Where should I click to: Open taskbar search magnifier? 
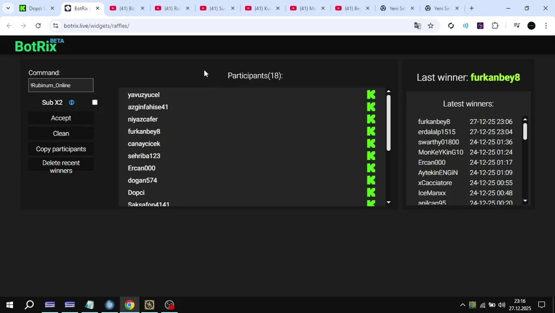pyautogui.click(x=30, y=305)
